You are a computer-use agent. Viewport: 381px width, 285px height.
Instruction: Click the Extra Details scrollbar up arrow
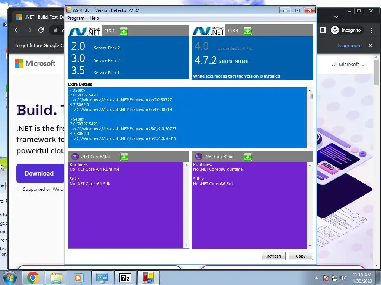(310, 90)
